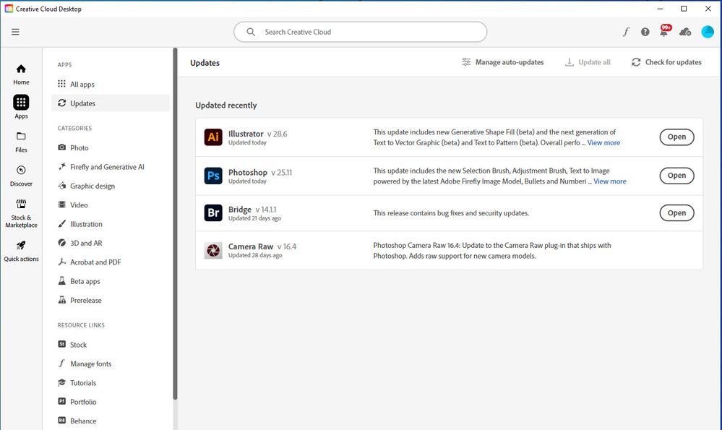Click the Photoshop app icon
Image resolution: width=722 pixels, height=430 pixels.
pyautogui.click(x=213, y=176)
